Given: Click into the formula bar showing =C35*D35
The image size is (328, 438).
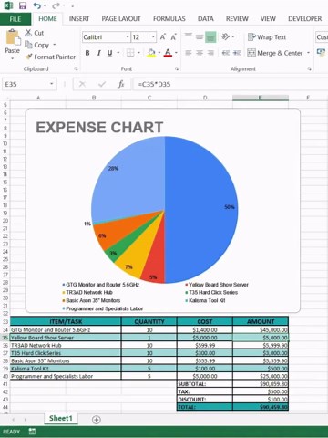Looking at the screenshot, I should point(231,84).
